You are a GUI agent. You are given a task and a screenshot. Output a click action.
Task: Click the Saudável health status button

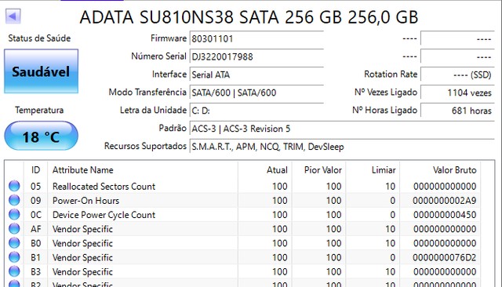41,71
